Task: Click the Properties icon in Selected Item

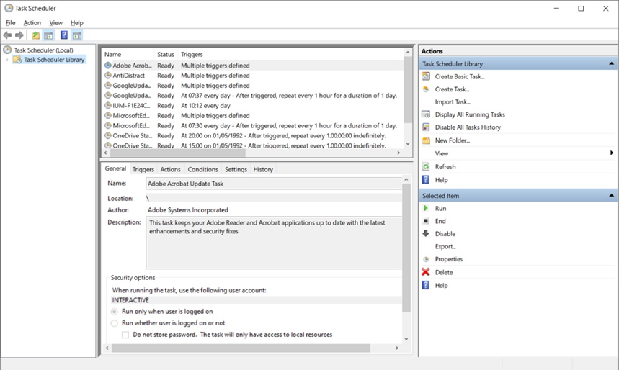Action: (x=426, y=259)
